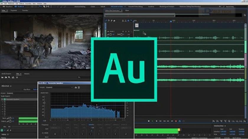Solo Track 1 with S button
Image resolution: width=248 pixels, height=139 pixels.
pyautogui.click(x=126, y=31)
